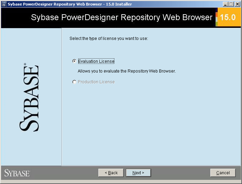Cancel the installer
Image resolution: width=242 pixels, height=184 pixels.
point(223,173)
